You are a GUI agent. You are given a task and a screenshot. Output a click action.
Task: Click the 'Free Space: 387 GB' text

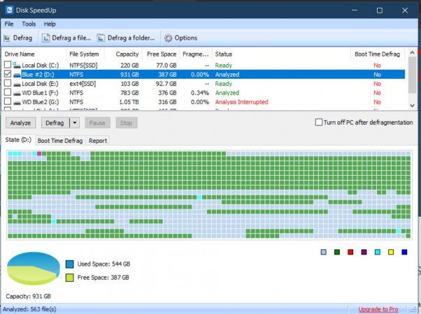click(103, 278)
